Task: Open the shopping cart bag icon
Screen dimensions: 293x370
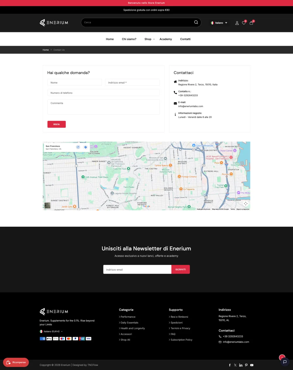Action: click(251, 23)
